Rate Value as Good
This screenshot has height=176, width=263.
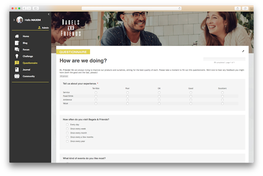191,104
